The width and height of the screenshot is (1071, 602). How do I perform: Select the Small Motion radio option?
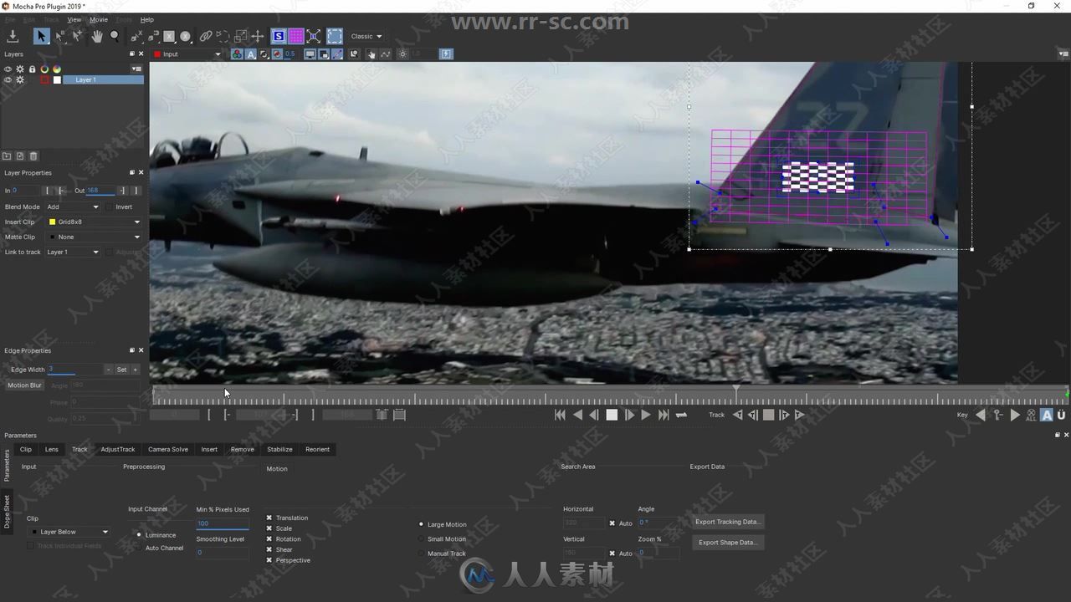coord(421,539)
